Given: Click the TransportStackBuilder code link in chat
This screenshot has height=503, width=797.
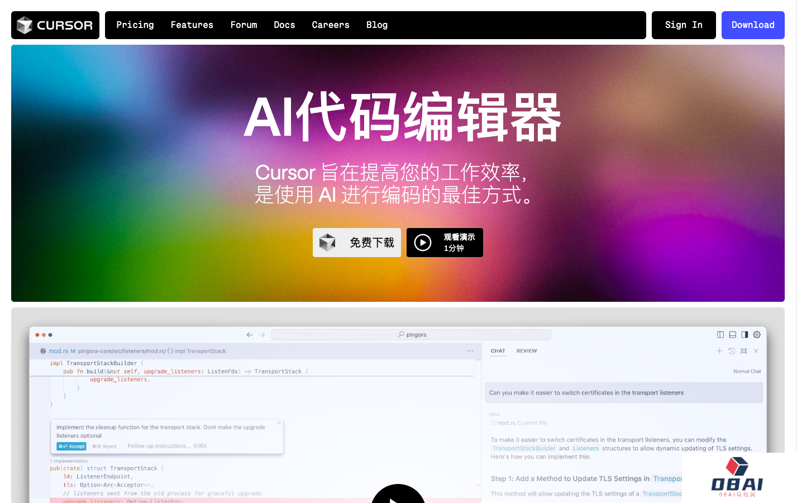Looking at the screenshot, I should 524,448.
